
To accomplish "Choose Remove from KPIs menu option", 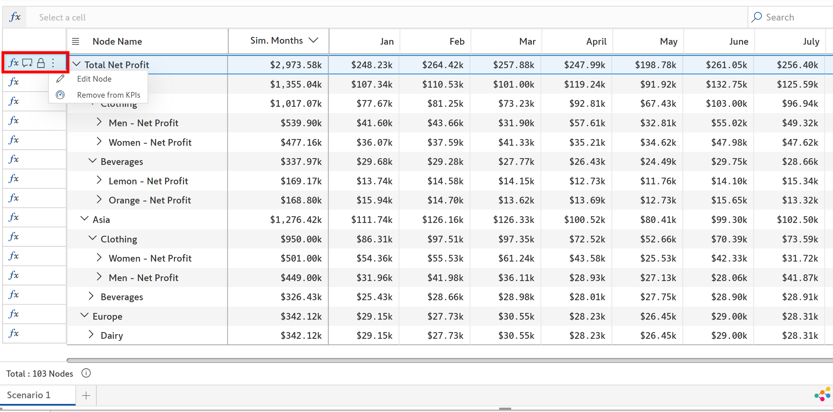I will point(108,95).
